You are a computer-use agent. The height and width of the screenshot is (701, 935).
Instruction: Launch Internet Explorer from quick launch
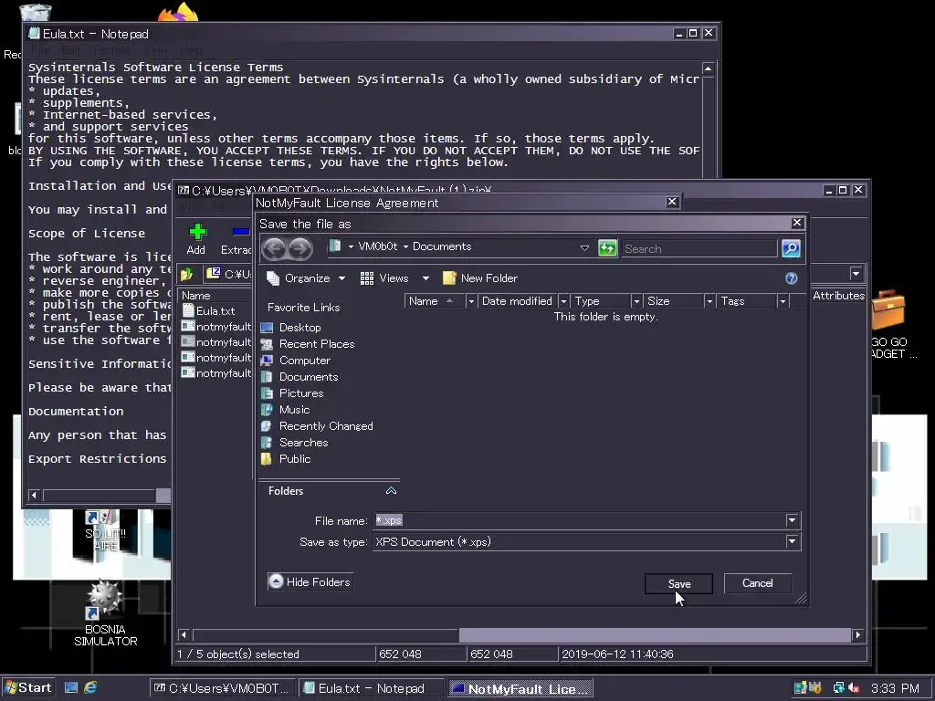click(90, 688)
